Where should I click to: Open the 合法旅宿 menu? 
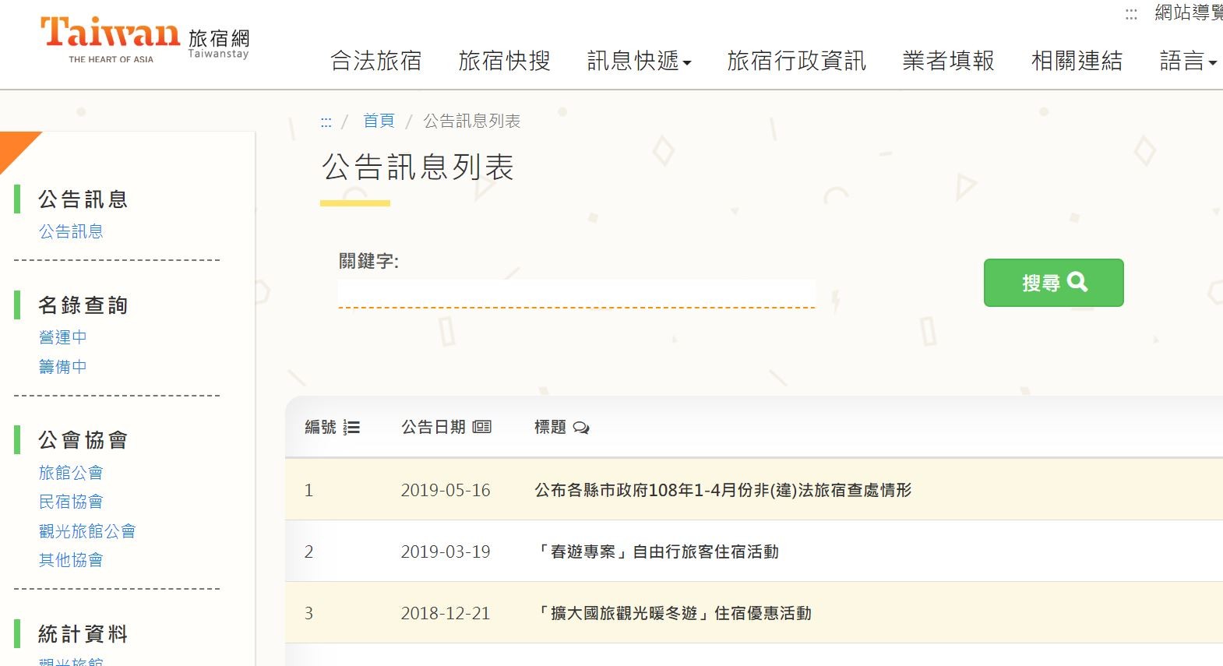pos(376,61)
